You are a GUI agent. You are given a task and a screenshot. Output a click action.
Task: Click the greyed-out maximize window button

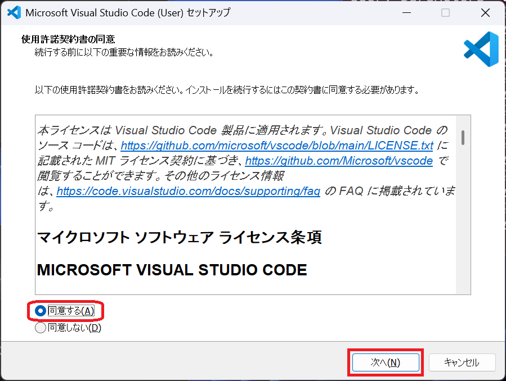(x=445, y=12)
